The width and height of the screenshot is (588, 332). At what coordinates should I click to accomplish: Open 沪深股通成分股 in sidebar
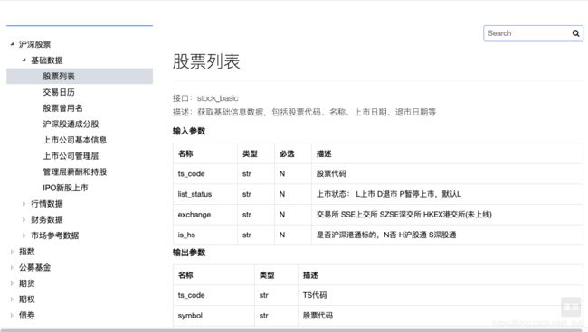click(71, 124)
